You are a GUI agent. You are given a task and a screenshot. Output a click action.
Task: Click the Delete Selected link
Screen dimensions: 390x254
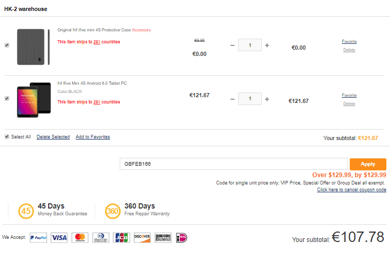(x=53, y=137)
